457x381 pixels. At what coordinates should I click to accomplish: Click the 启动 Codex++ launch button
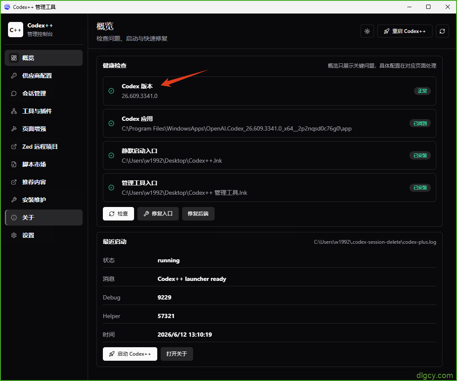coord(130,354)
